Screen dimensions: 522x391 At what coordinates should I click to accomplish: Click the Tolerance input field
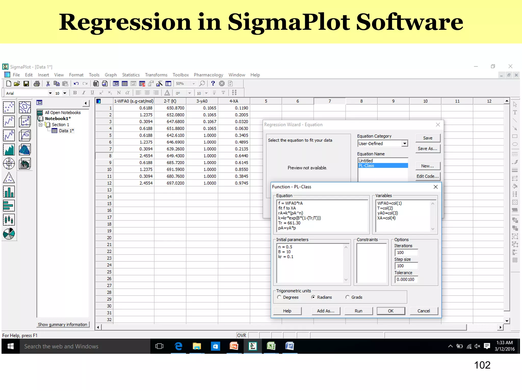[406, 280]
